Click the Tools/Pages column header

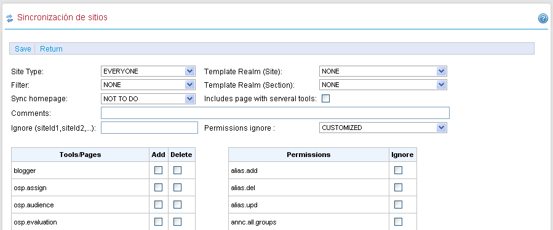tap(81, 155)
